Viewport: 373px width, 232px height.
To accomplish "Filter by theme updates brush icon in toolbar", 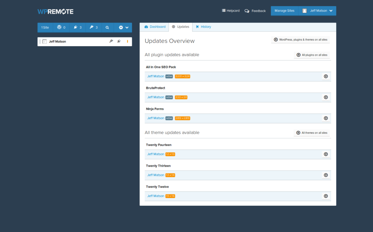I will [x=94, y=27].
